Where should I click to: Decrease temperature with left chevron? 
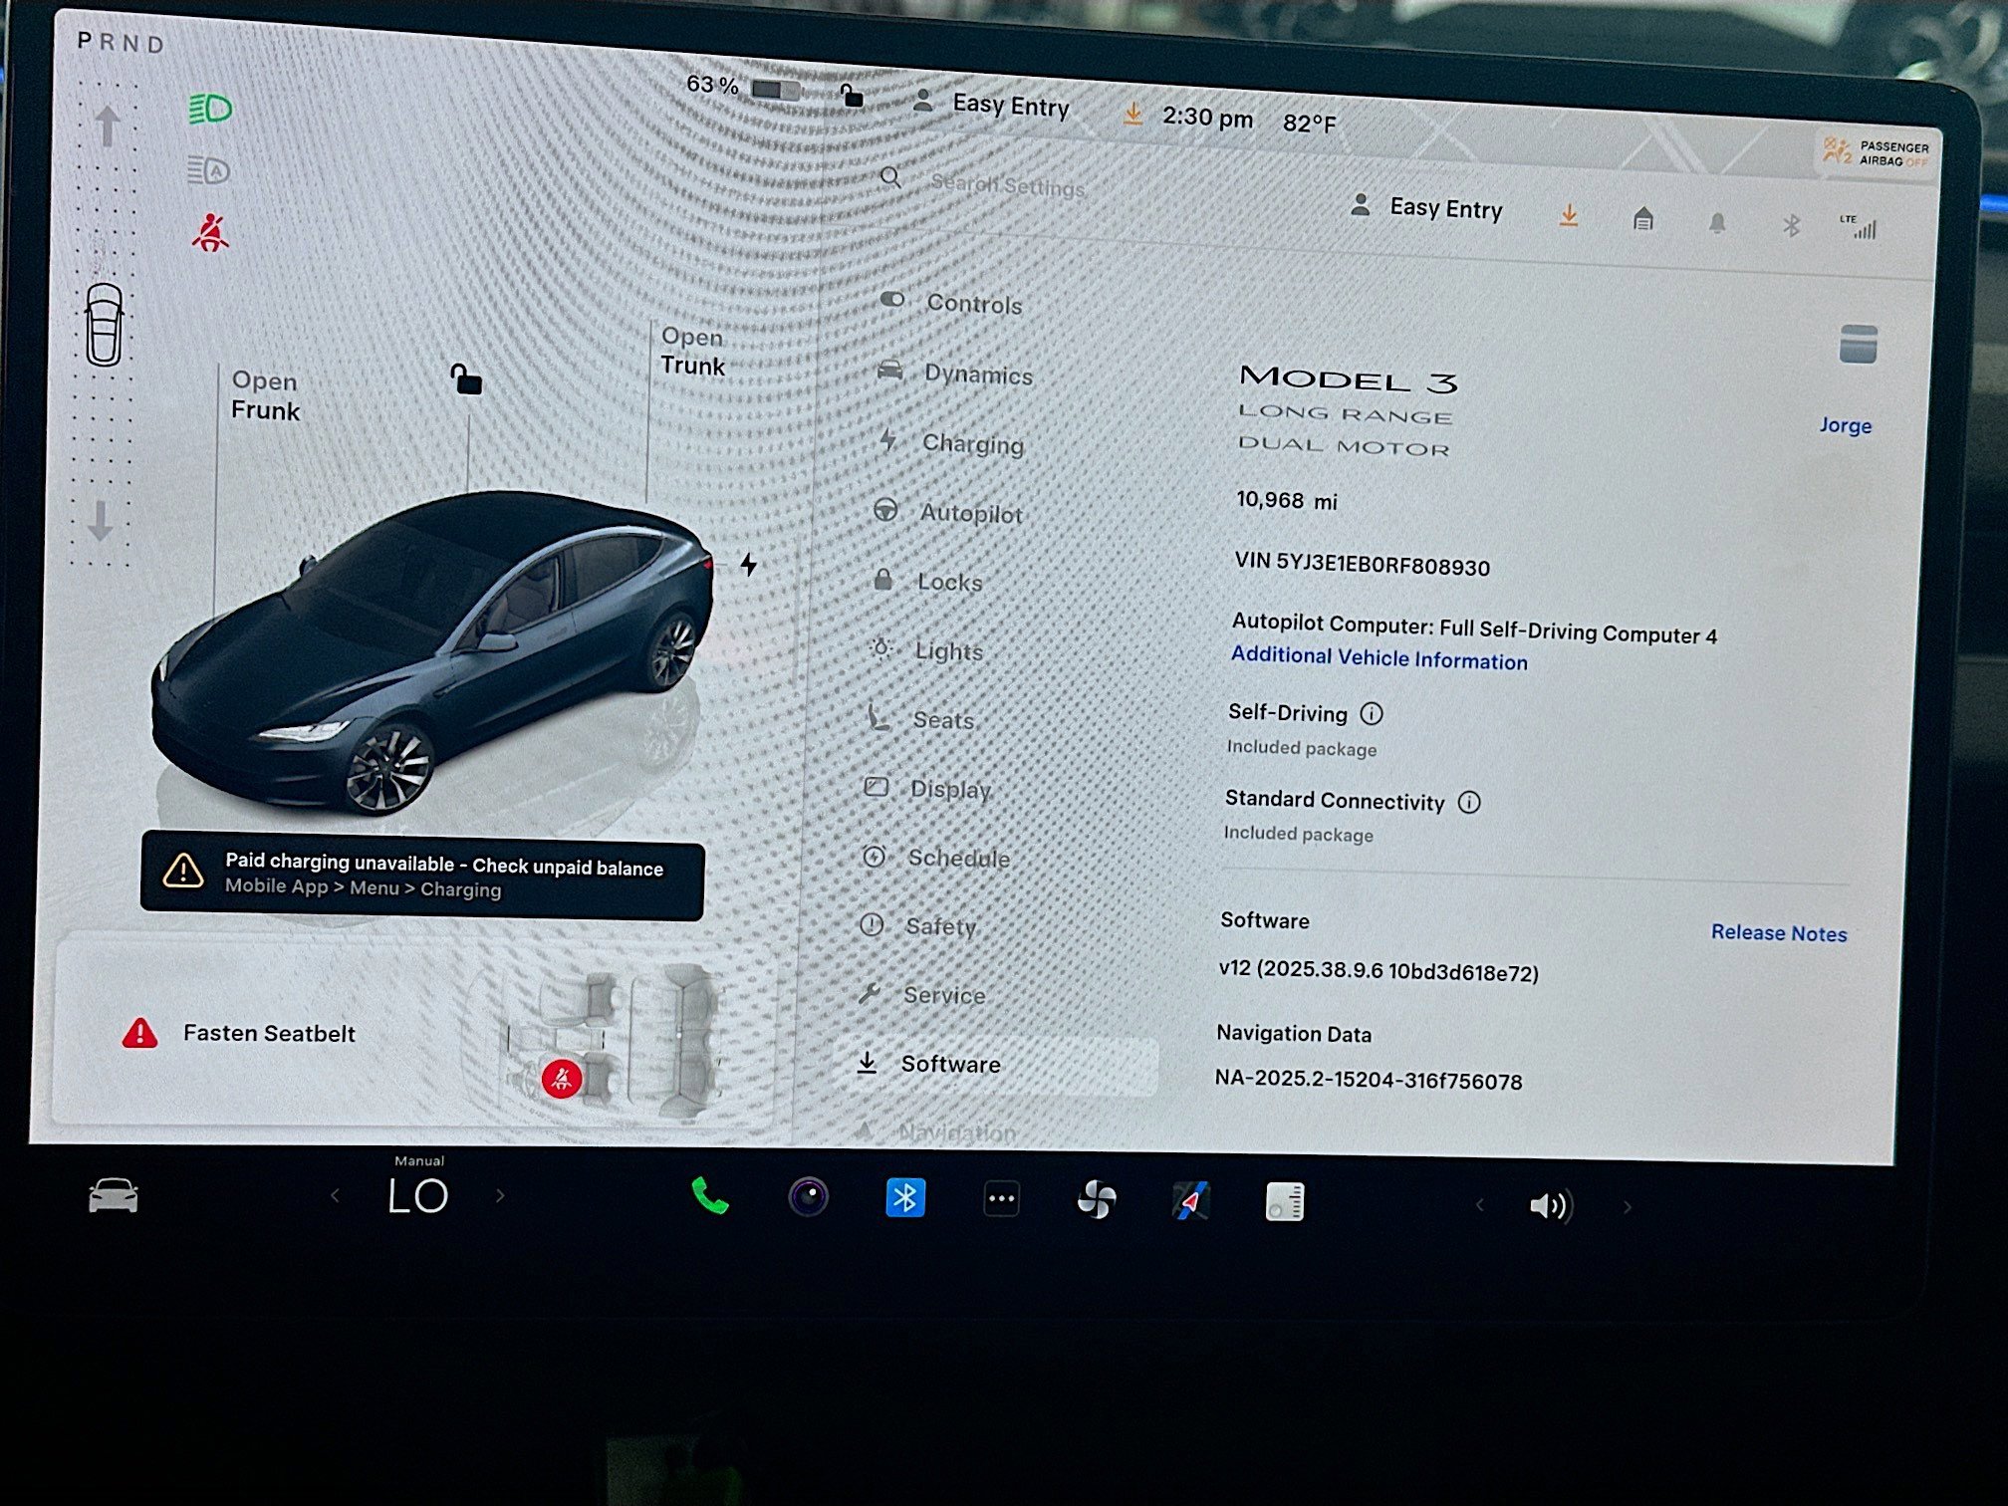(x=335, y=1194)
